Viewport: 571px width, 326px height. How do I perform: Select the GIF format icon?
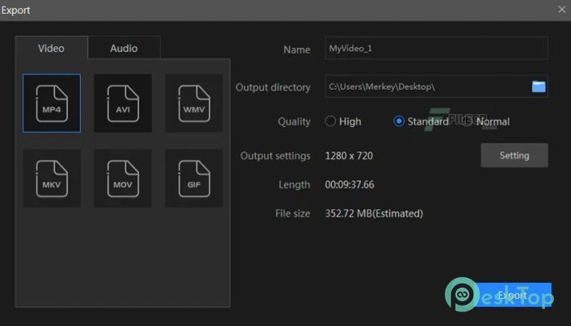(x=194, y=178)
